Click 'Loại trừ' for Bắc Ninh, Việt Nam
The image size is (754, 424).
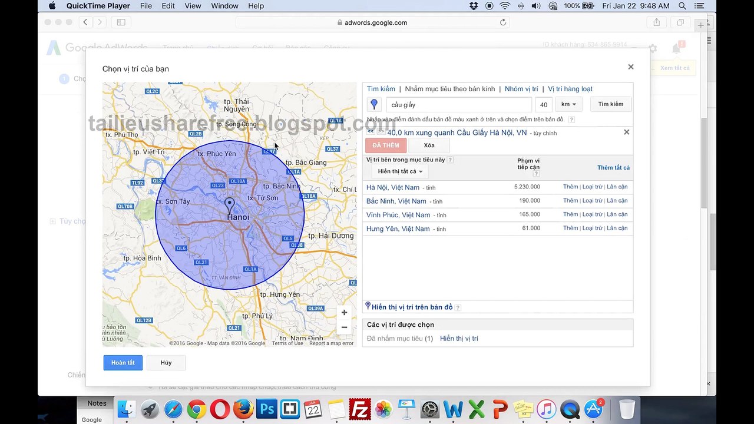592,201
